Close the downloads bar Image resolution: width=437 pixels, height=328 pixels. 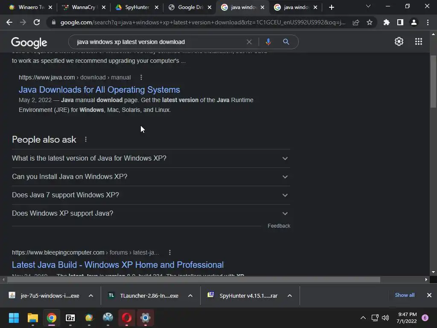(429, 295)
